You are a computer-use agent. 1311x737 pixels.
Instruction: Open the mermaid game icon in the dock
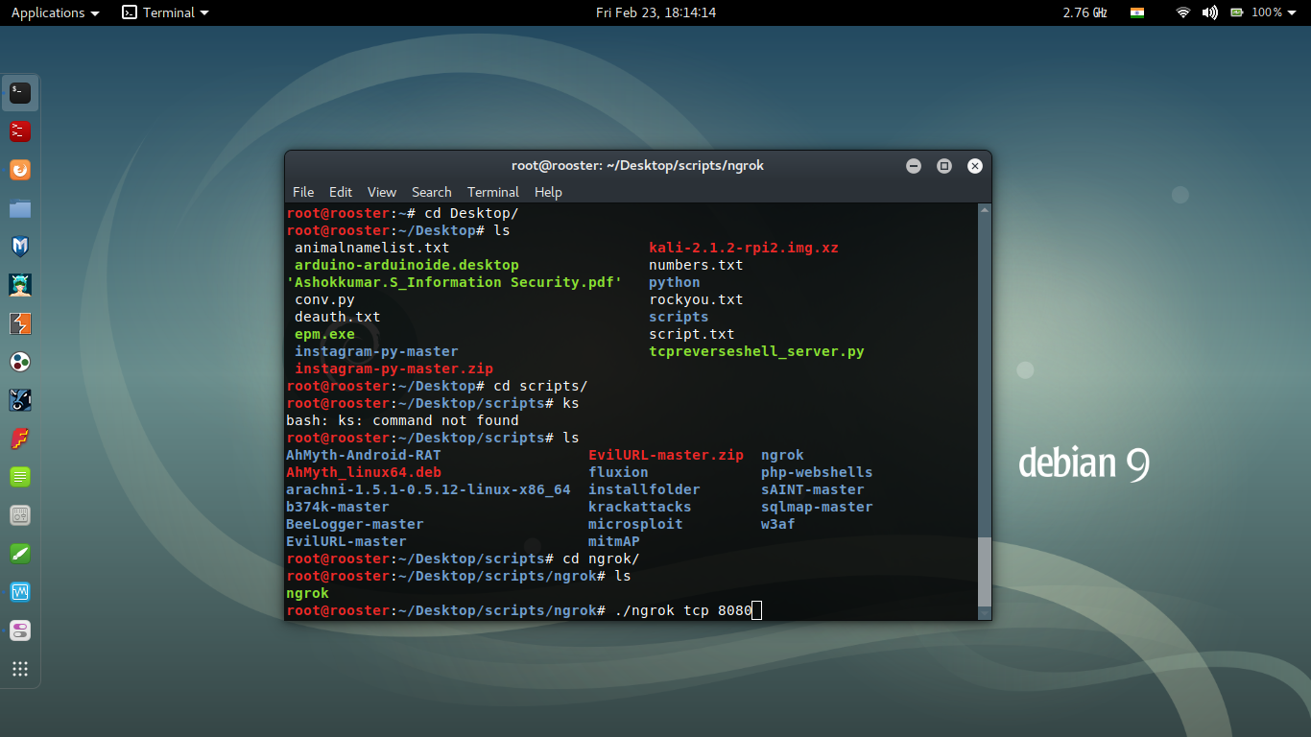[20, 284]
